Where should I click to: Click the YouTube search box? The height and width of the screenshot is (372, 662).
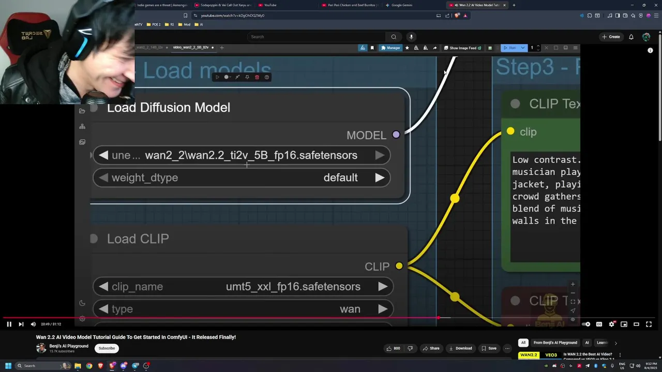point(317,37)
